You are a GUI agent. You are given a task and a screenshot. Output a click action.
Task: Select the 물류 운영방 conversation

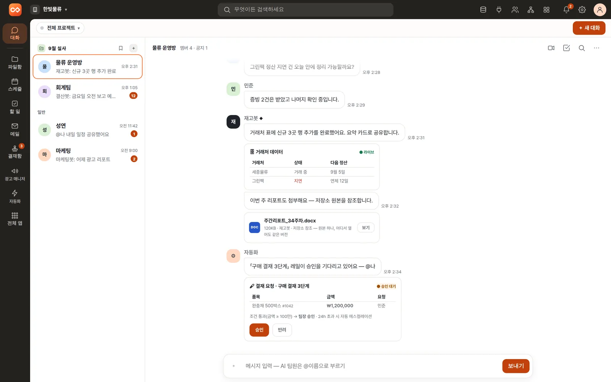click(x=87, y=66)
